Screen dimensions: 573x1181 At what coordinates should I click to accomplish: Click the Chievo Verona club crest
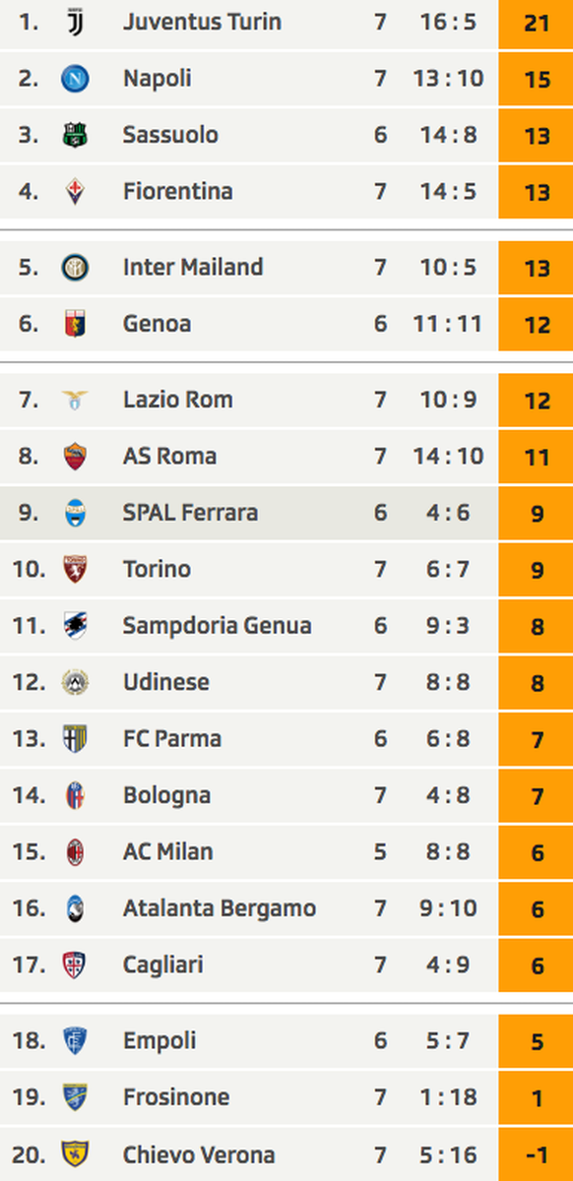(75, 1154)
